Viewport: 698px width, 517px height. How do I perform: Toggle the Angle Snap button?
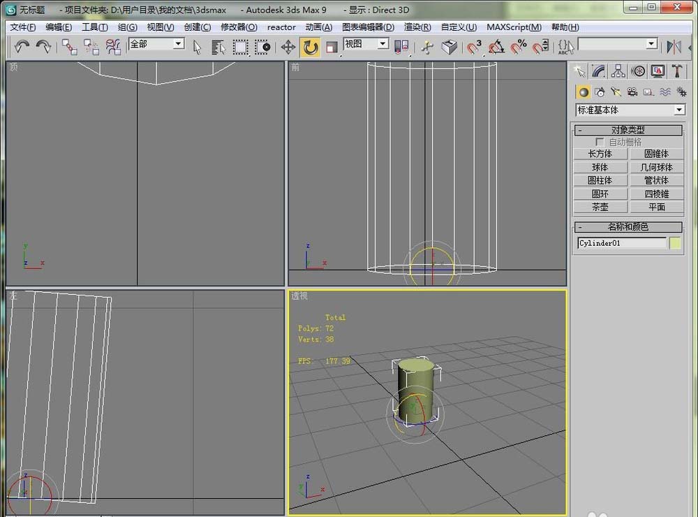click(496, 47)
